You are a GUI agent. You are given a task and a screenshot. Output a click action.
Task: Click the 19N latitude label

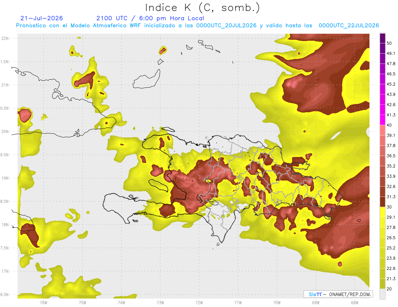point(5,178)
